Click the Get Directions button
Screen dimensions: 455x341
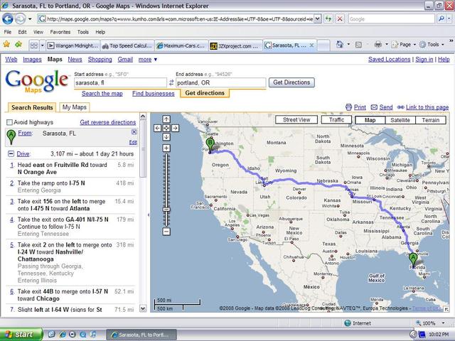coord(291,82)
